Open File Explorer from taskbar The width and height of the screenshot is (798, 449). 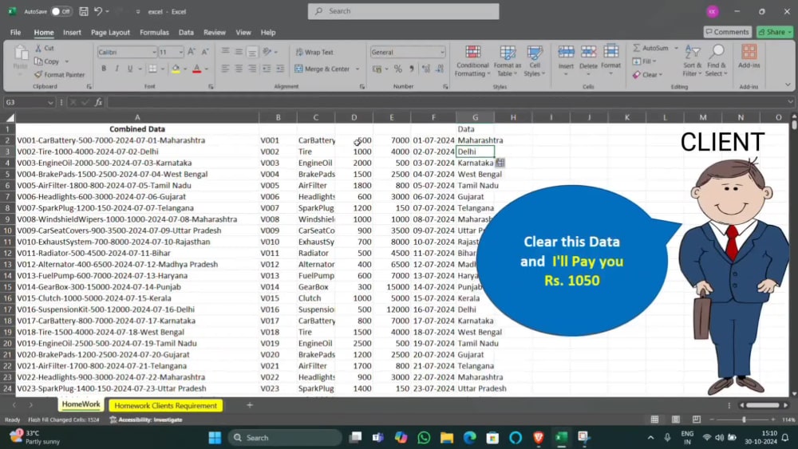446,437
